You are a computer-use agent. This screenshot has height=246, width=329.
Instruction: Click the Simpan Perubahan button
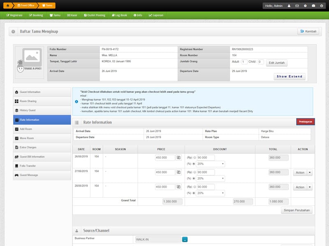(x=296, y=210)
